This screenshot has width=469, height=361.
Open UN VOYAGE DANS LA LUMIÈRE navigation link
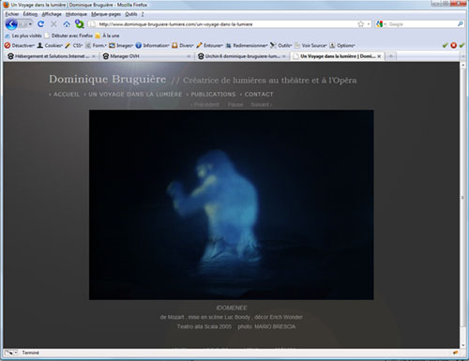click(x=135, y=95)
